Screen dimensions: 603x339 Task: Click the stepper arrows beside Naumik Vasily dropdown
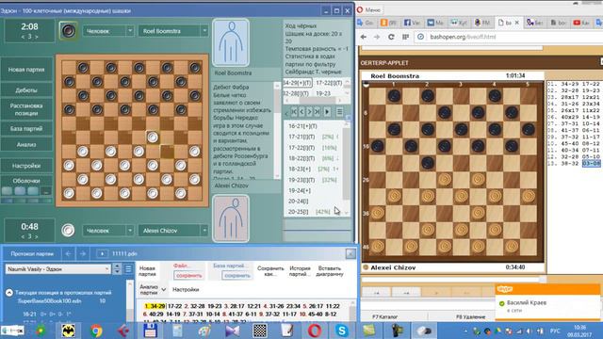(117, 269)
